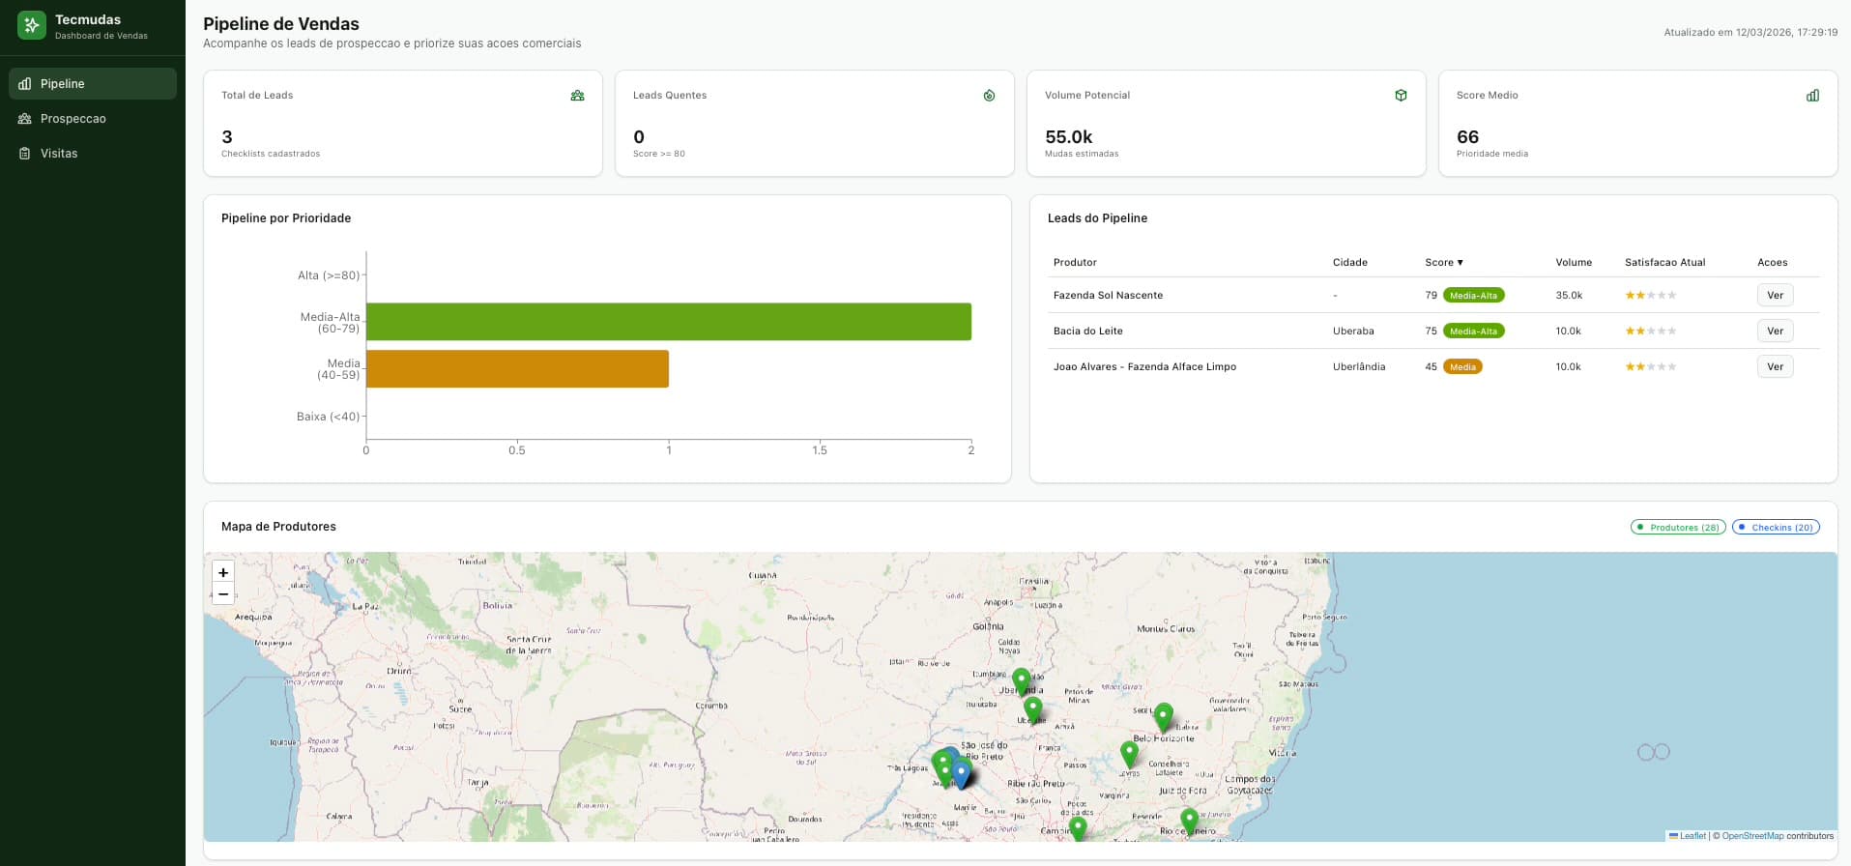Click the 55.0k Volume Potencial value
This screenshot has height=866, width=1851.
coord(1068,137)
